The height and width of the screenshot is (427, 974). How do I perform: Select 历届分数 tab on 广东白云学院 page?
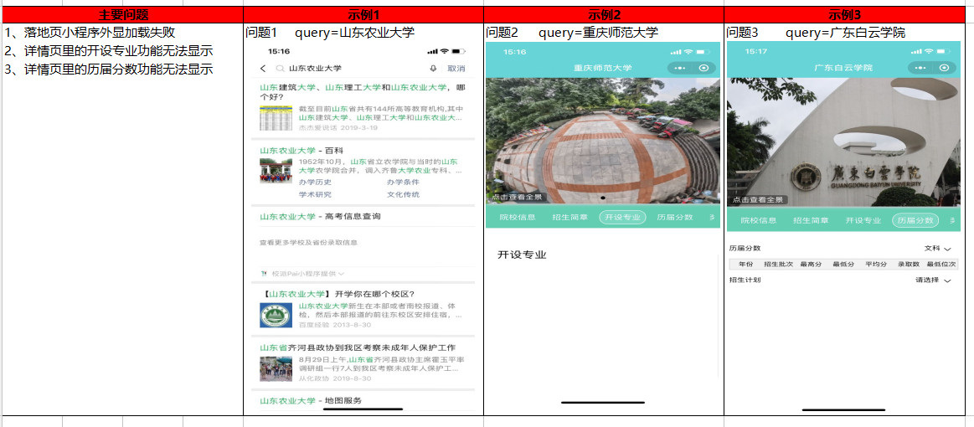pos(915,220)
